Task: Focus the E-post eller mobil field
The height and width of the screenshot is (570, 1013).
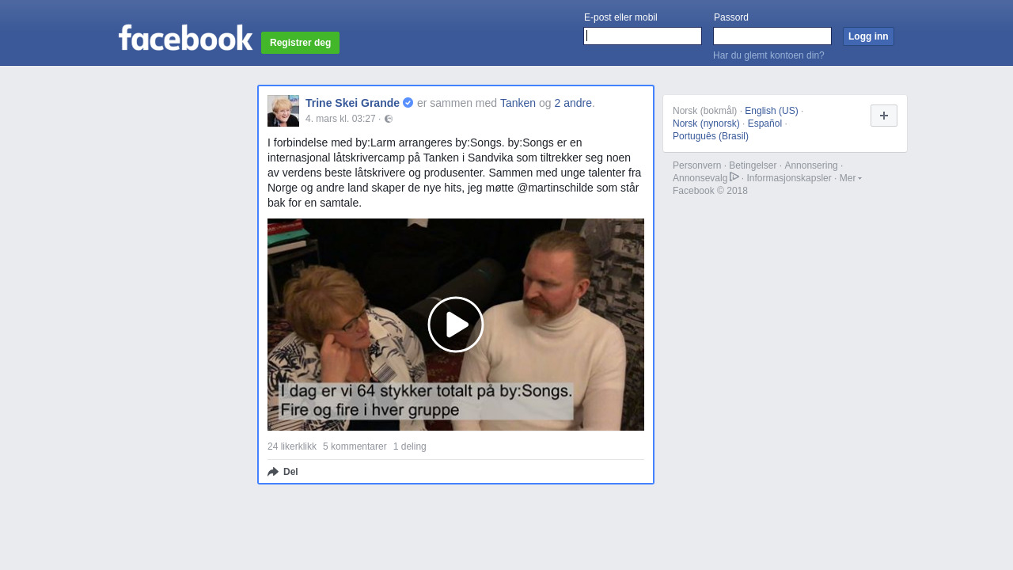Action: pos(643,36)
